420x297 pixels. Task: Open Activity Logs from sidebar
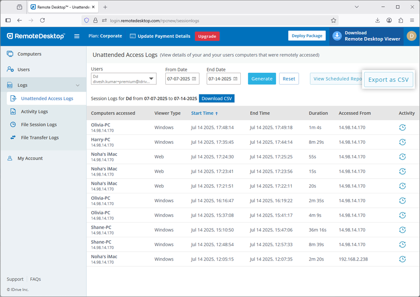[34, 112]
